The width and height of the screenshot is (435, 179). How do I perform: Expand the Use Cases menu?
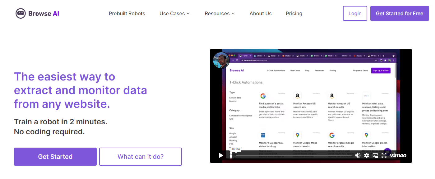pyautogui.click(x=175, y=14)
